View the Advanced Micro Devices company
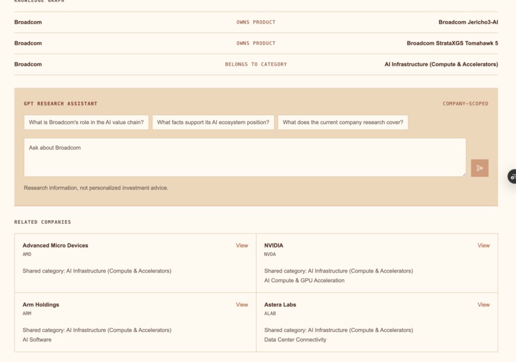This screenshot has width=516, height=362. click(242, 246)
